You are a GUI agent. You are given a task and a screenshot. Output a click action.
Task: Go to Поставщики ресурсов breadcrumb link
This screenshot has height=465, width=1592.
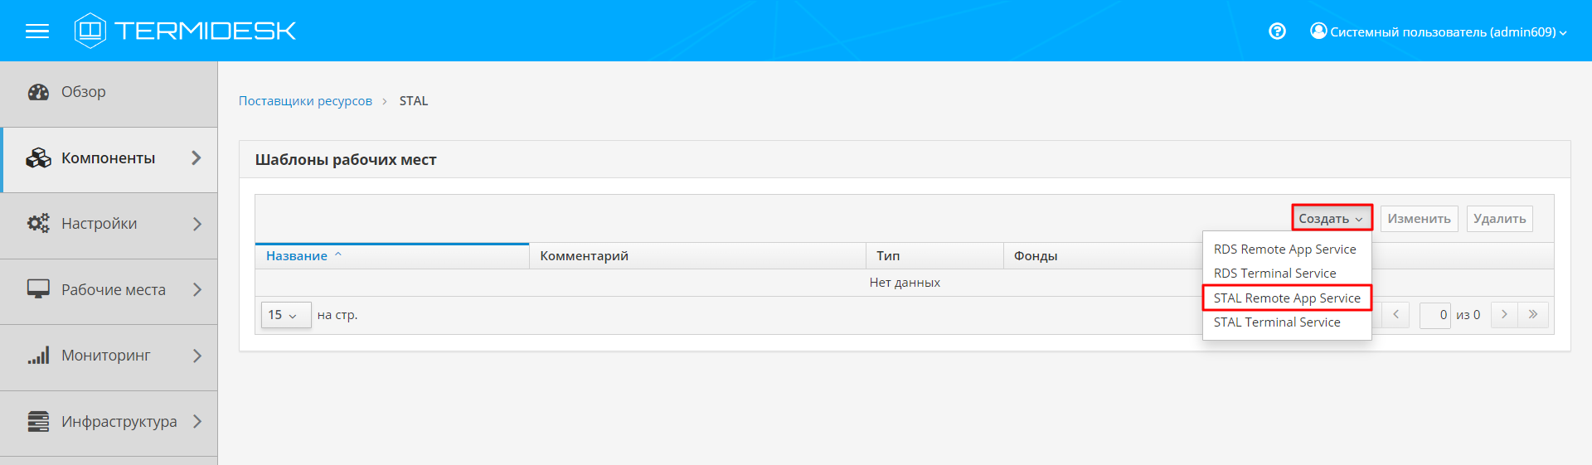(x=305, y=101)
